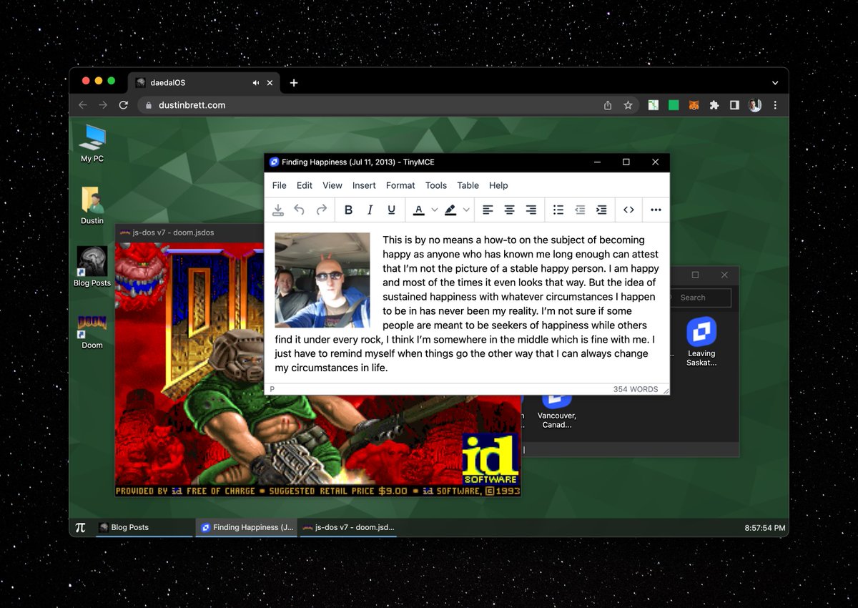The image size is (858, 608).
Task: Open the Format menu in TinyMCE
Action: point(400,185)
